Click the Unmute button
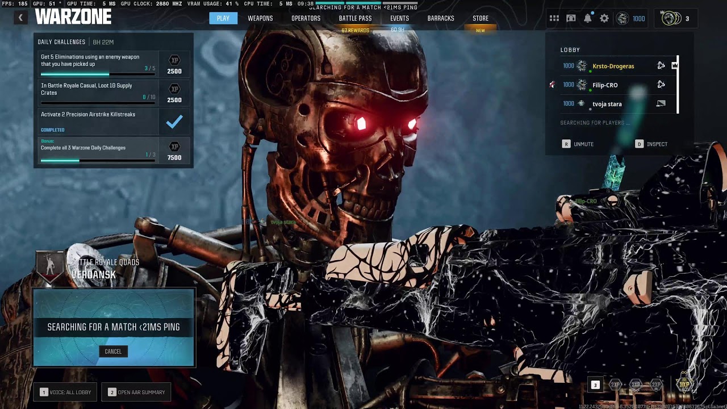Screen dimensions: 727x409 [x=578, y=144]
